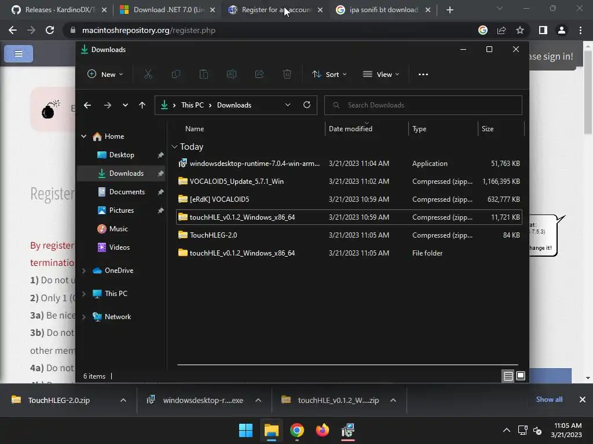Click the Paste icon in Explorer toolbar

pyautogui.click(x=203, y=75)
